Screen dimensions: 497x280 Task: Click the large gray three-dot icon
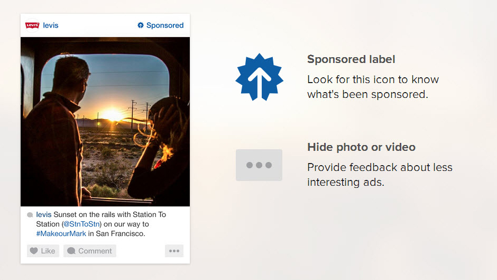[259, 165]
